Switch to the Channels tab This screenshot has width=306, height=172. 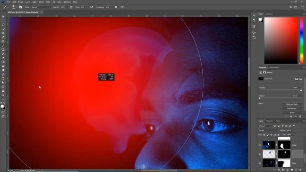point(270,121)
